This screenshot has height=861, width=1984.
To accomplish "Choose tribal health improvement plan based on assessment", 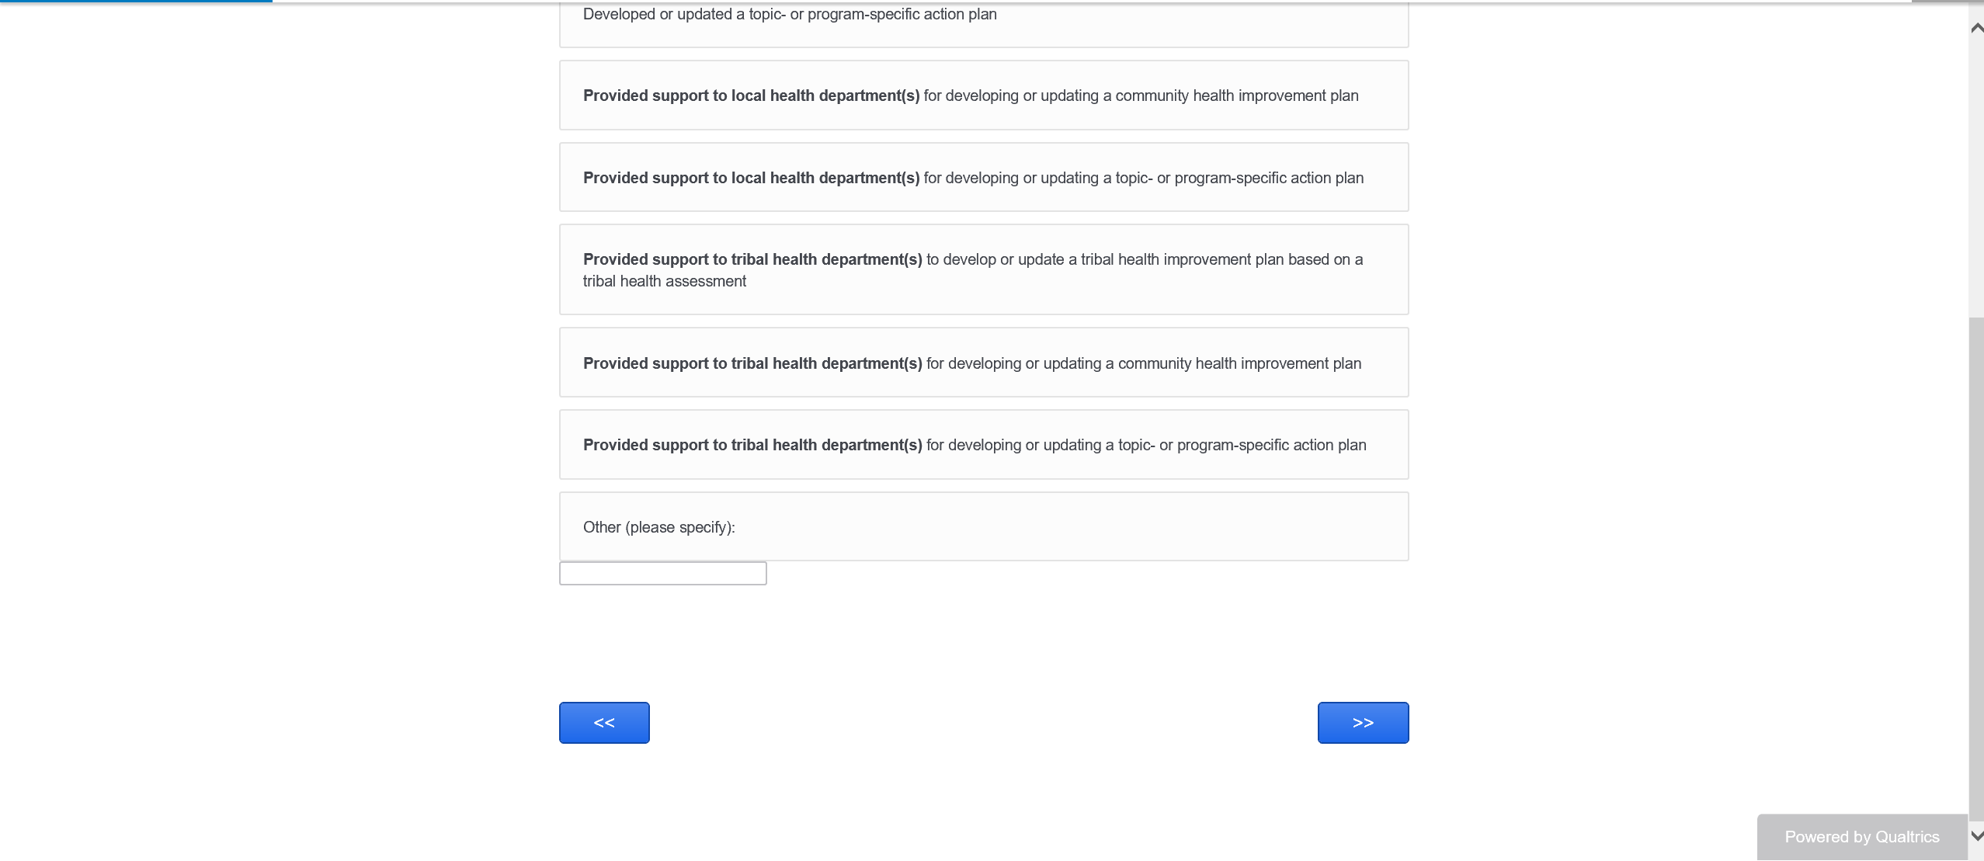I will 983,270.
